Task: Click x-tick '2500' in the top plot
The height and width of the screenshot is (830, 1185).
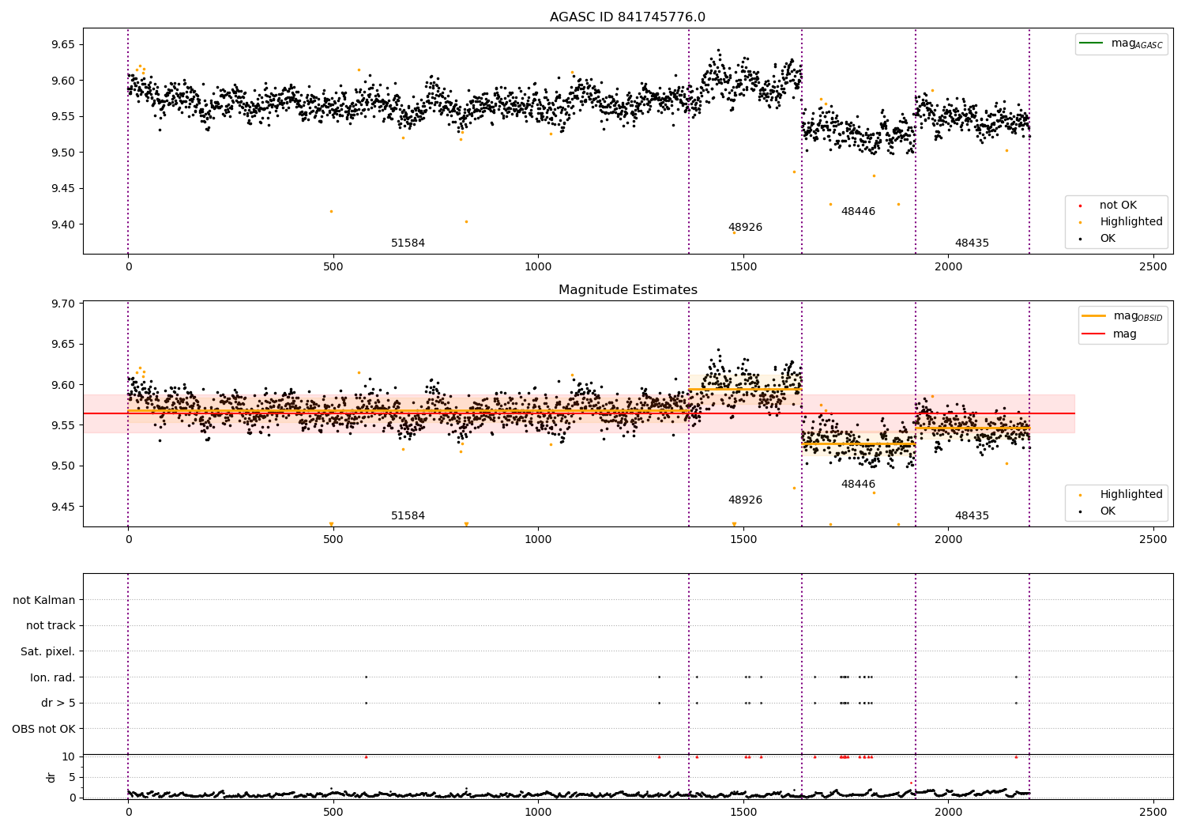Action: (x=1153, y=267)
